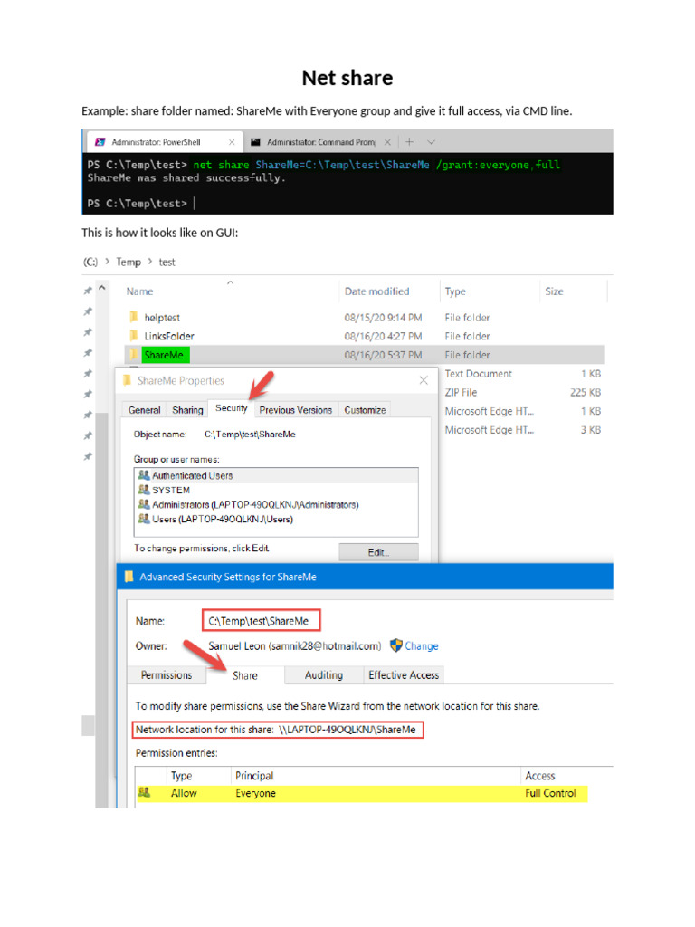Viewport: 695px width, 927px height.
Task: Click the Access column header
Action: (x=539, y=776)
